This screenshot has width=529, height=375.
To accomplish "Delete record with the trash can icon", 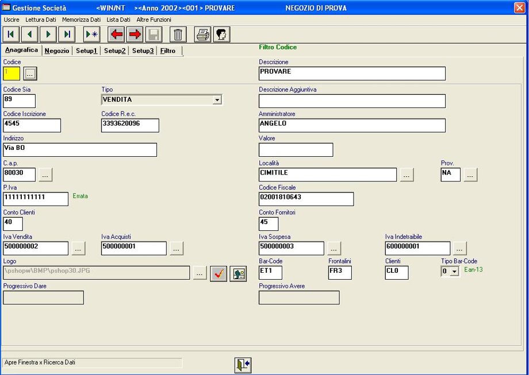I will (x=178, y=34).
